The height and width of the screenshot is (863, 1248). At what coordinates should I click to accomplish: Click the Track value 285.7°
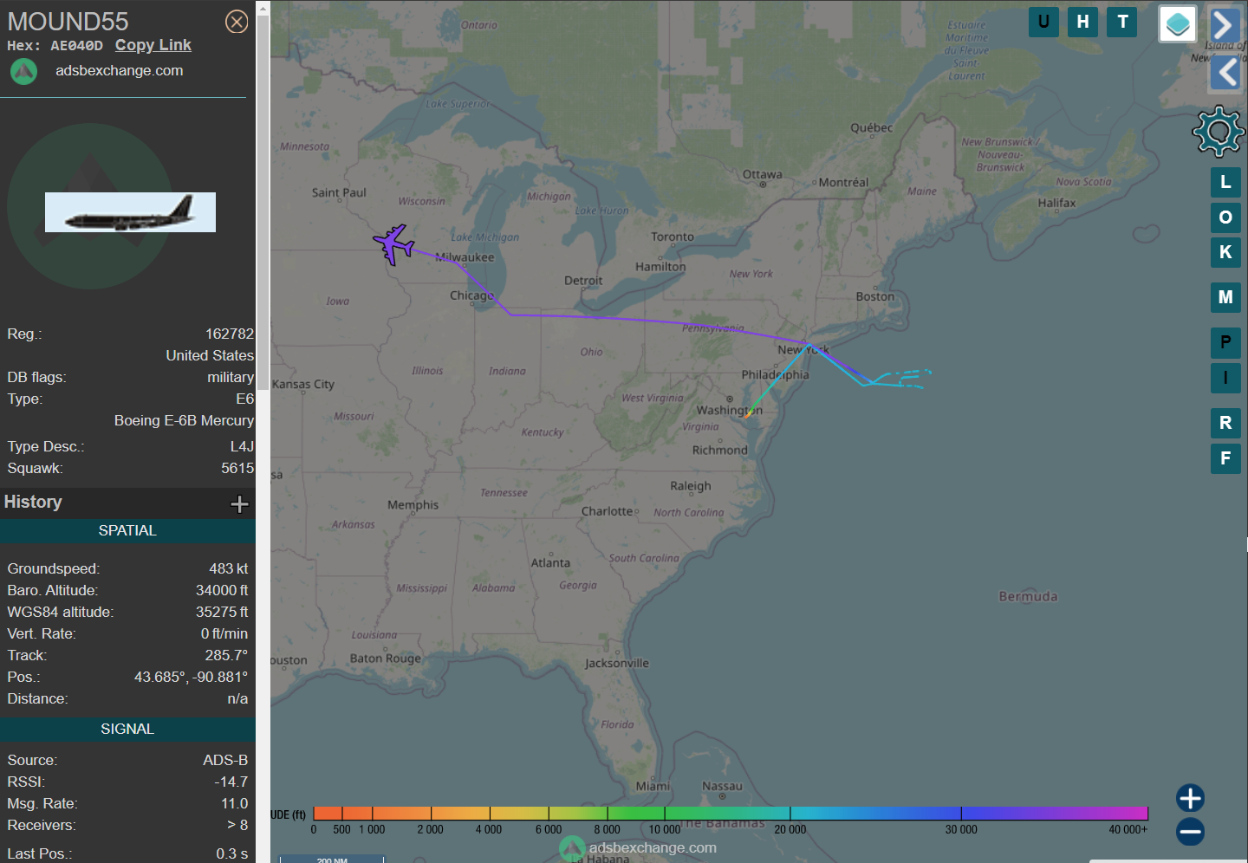pos(226,655)
